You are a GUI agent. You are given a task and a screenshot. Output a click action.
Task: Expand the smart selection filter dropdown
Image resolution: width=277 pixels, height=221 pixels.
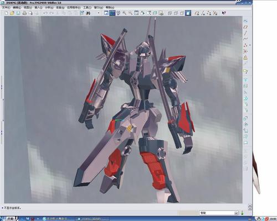pyautogui.click(x=236, y=213)
